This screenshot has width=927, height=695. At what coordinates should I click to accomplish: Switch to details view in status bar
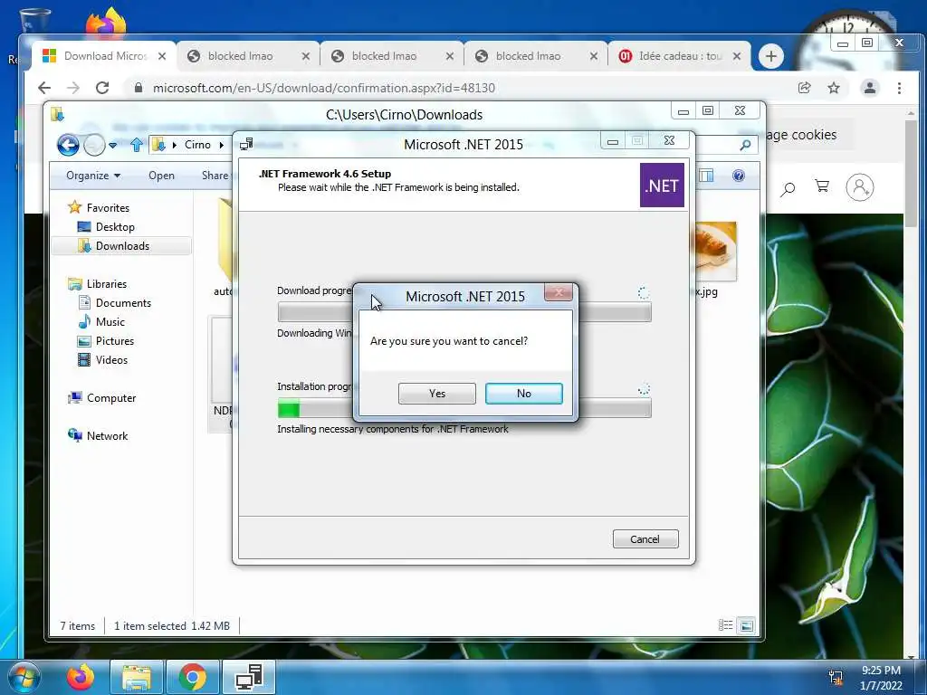point(725,625)
